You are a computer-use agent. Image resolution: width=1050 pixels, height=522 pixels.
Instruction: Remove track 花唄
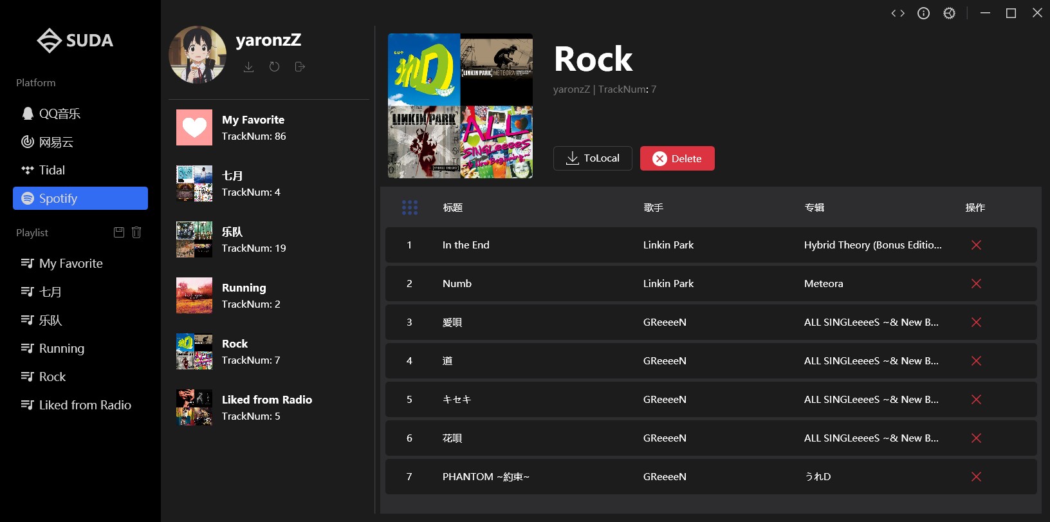[976, 438]
